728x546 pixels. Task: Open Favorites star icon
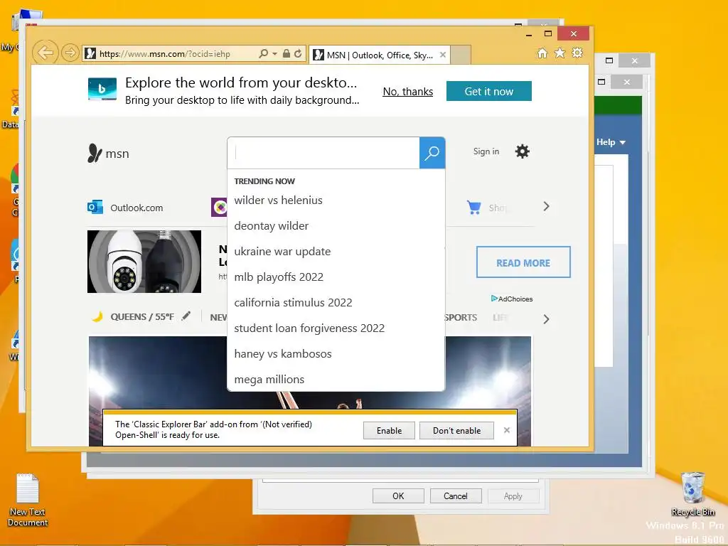coord(560,53)
